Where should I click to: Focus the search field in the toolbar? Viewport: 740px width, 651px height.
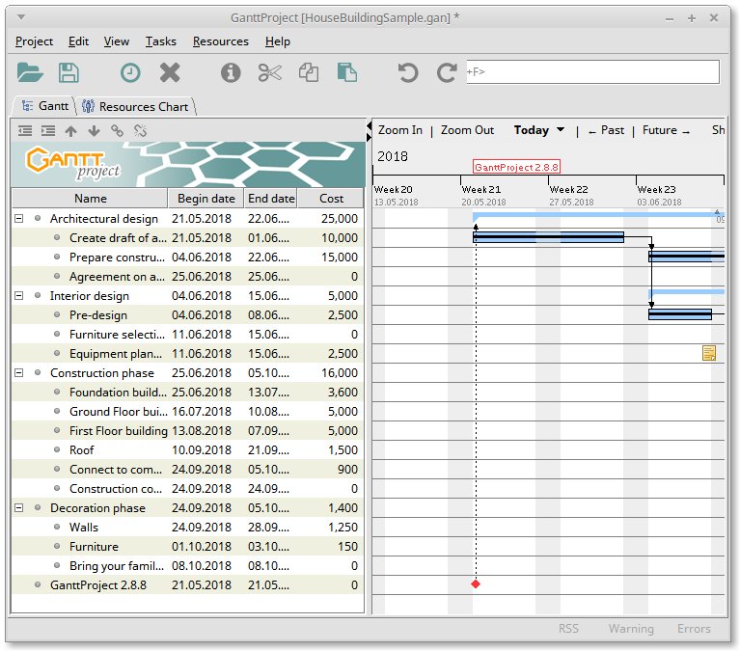(x=592, y=71)
